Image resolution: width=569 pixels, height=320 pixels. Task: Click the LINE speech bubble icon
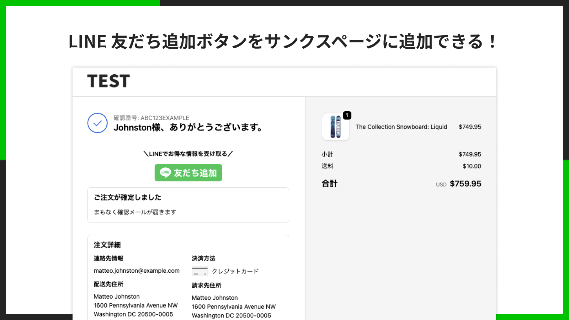click(x=165, y=172)
